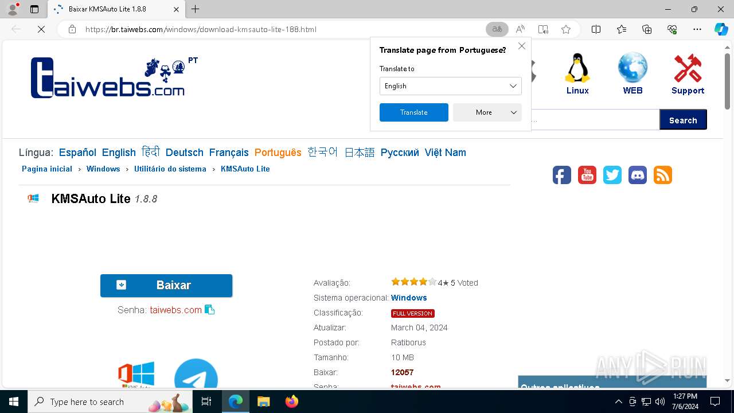Viewport: 734px width, 413px height.
Task: Expand the Translate to English dropdown
Action: coord(451,86)
